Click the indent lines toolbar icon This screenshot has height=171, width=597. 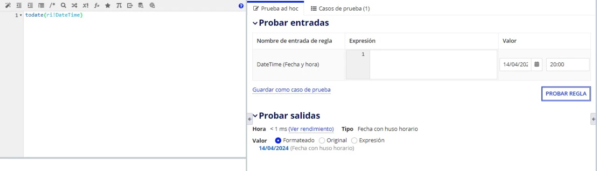click(x=30, y=6)
